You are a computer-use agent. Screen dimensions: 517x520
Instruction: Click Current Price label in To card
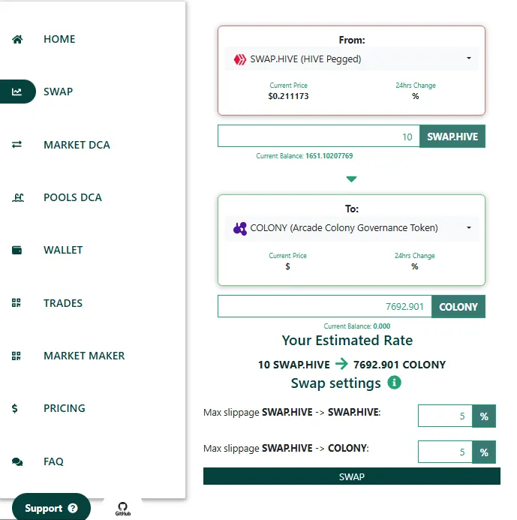[x=287, y=256]
